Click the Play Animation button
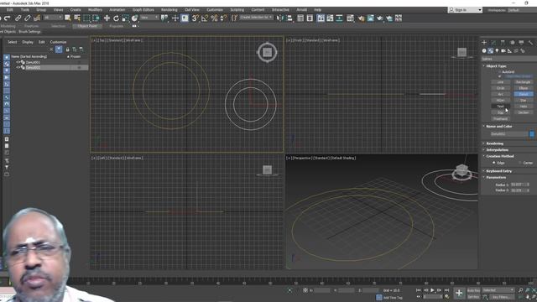Viewport: 537px width, 302px height. pyautogui.click(x=433, y=290)
